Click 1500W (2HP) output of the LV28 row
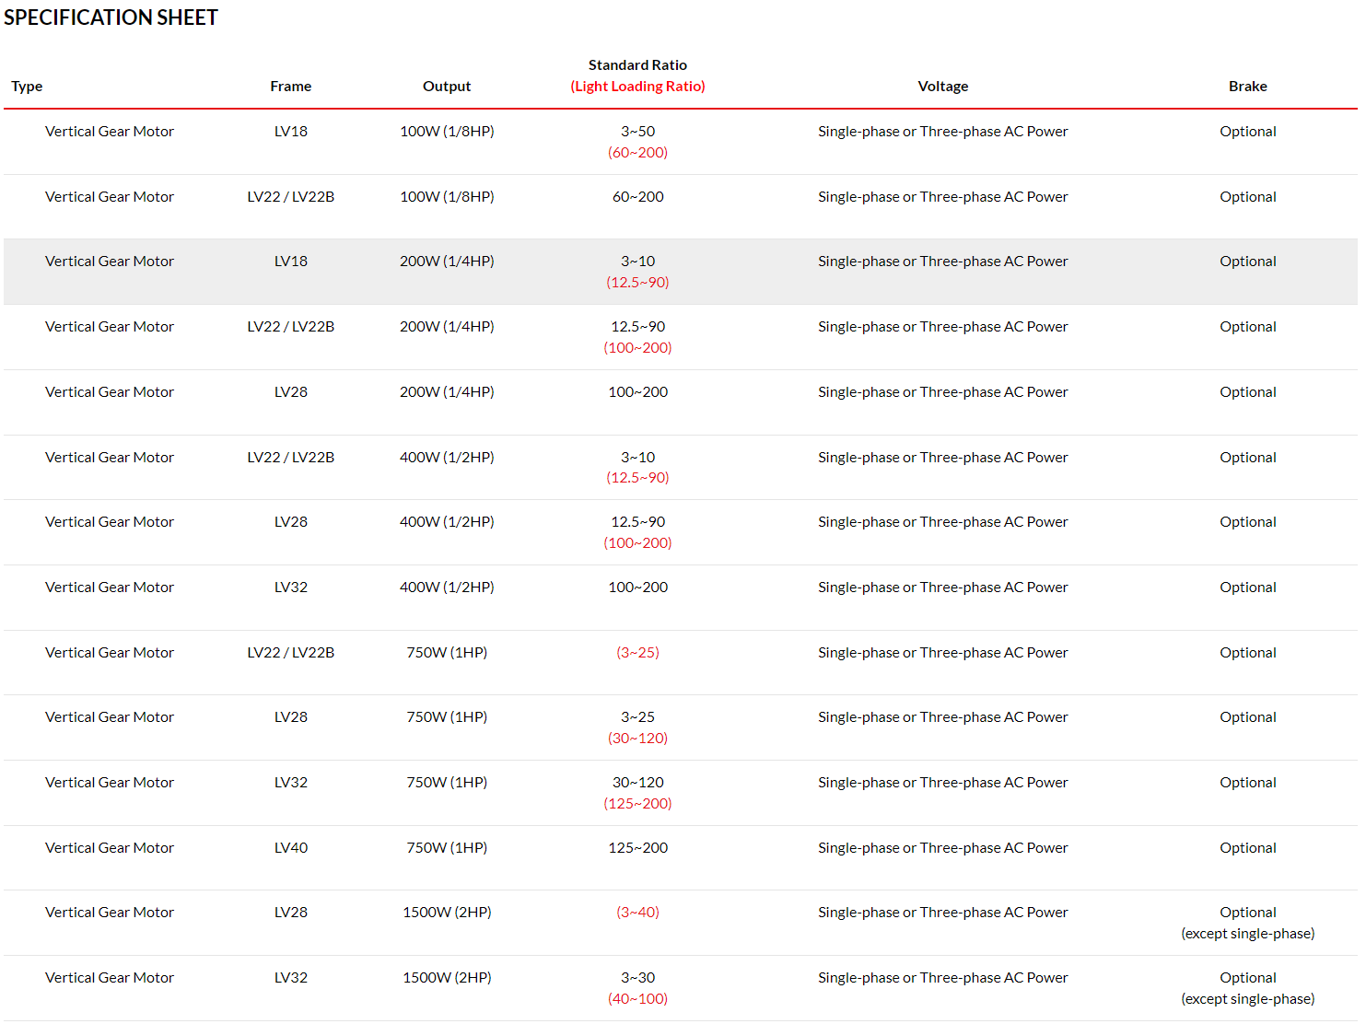This screenshot has width=1366, height=1024. pos(447,913)
